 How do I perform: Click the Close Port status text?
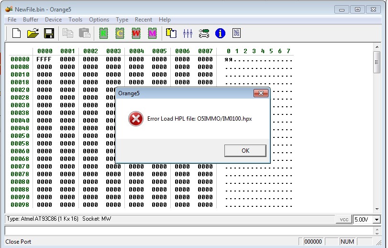[x=18, y=242]
